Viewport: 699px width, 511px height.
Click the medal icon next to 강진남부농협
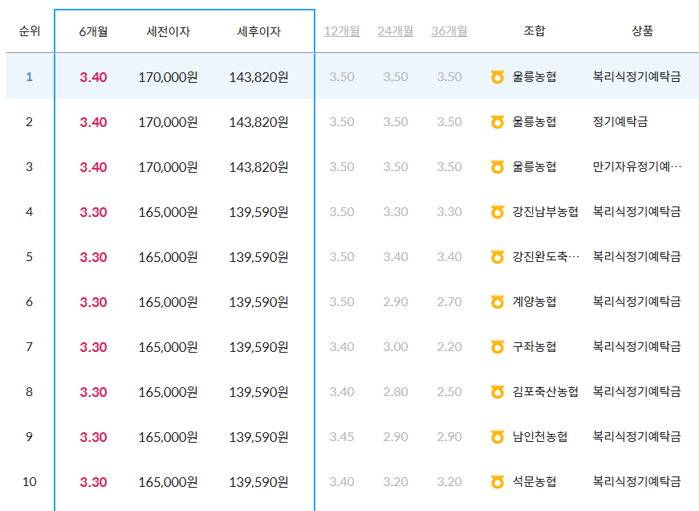pos(497,211)
